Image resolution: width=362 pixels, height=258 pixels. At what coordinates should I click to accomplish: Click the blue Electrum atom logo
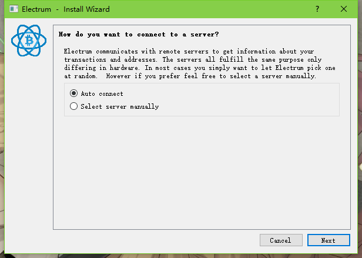(x=29, y=41)
